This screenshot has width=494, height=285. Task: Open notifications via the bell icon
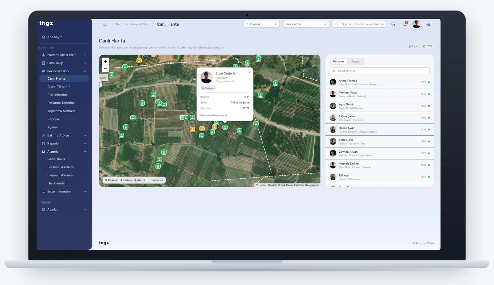click(405, 24)
